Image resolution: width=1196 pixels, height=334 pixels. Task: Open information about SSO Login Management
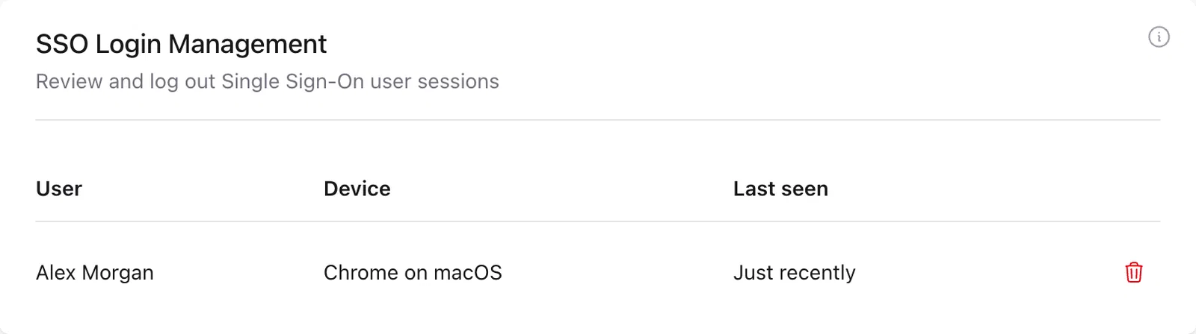coord(1159,37)
